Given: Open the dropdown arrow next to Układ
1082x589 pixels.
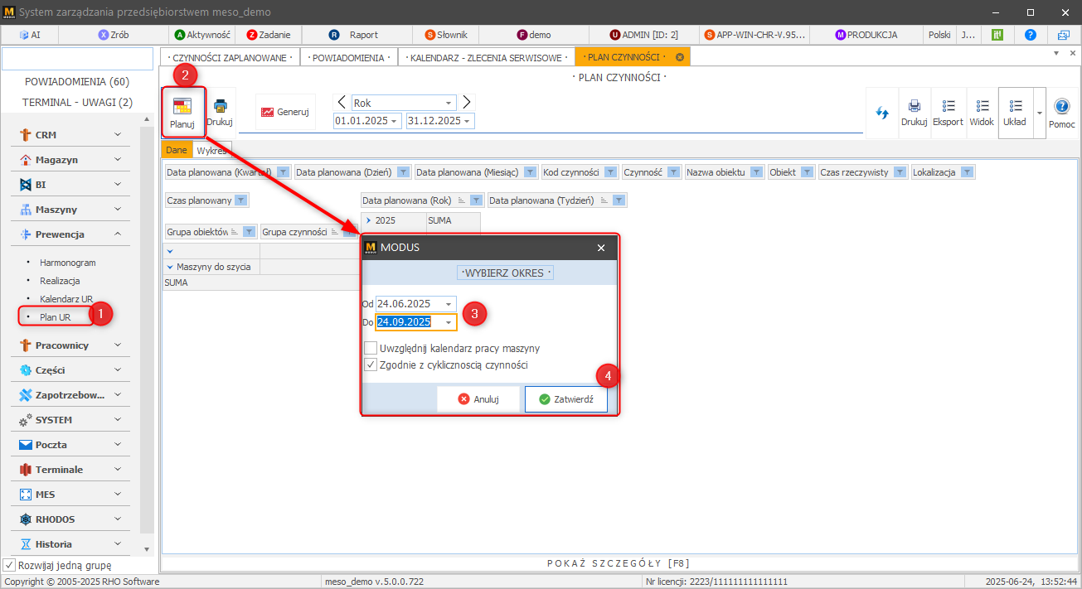Looking at the screenshot, I should [x=1039, y=112].
